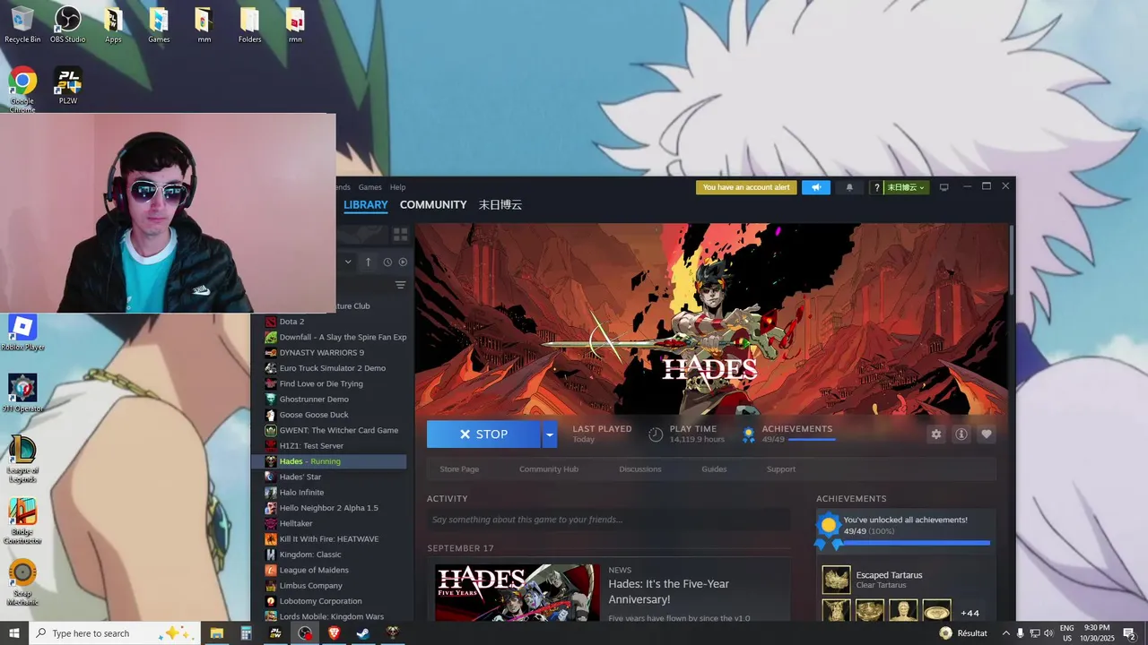1148x645 pixels.
Task: Click the sort direction up-arrow icon
Action: (x=368, y=262)
